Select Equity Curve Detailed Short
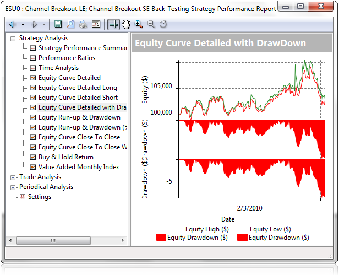Image resolution: width=339 pixels, height=275 pixels. [x=78, y=98]
